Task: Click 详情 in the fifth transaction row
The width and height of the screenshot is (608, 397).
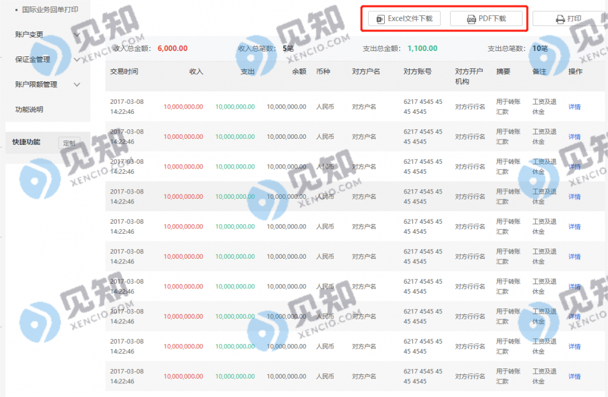Action: click(574, 227)
